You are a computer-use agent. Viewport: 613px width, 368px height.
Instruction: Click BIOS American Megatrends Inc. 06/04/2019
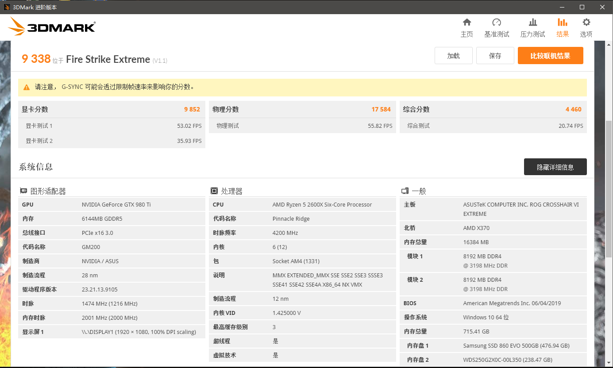(x=513, y=303)
